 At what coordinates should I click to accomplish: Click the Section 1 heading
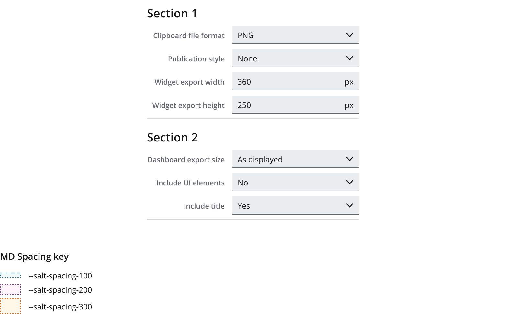point(172,14)
